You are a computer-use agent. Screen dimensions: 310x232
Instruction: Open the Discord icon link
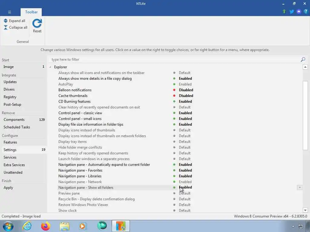point(299,12)
